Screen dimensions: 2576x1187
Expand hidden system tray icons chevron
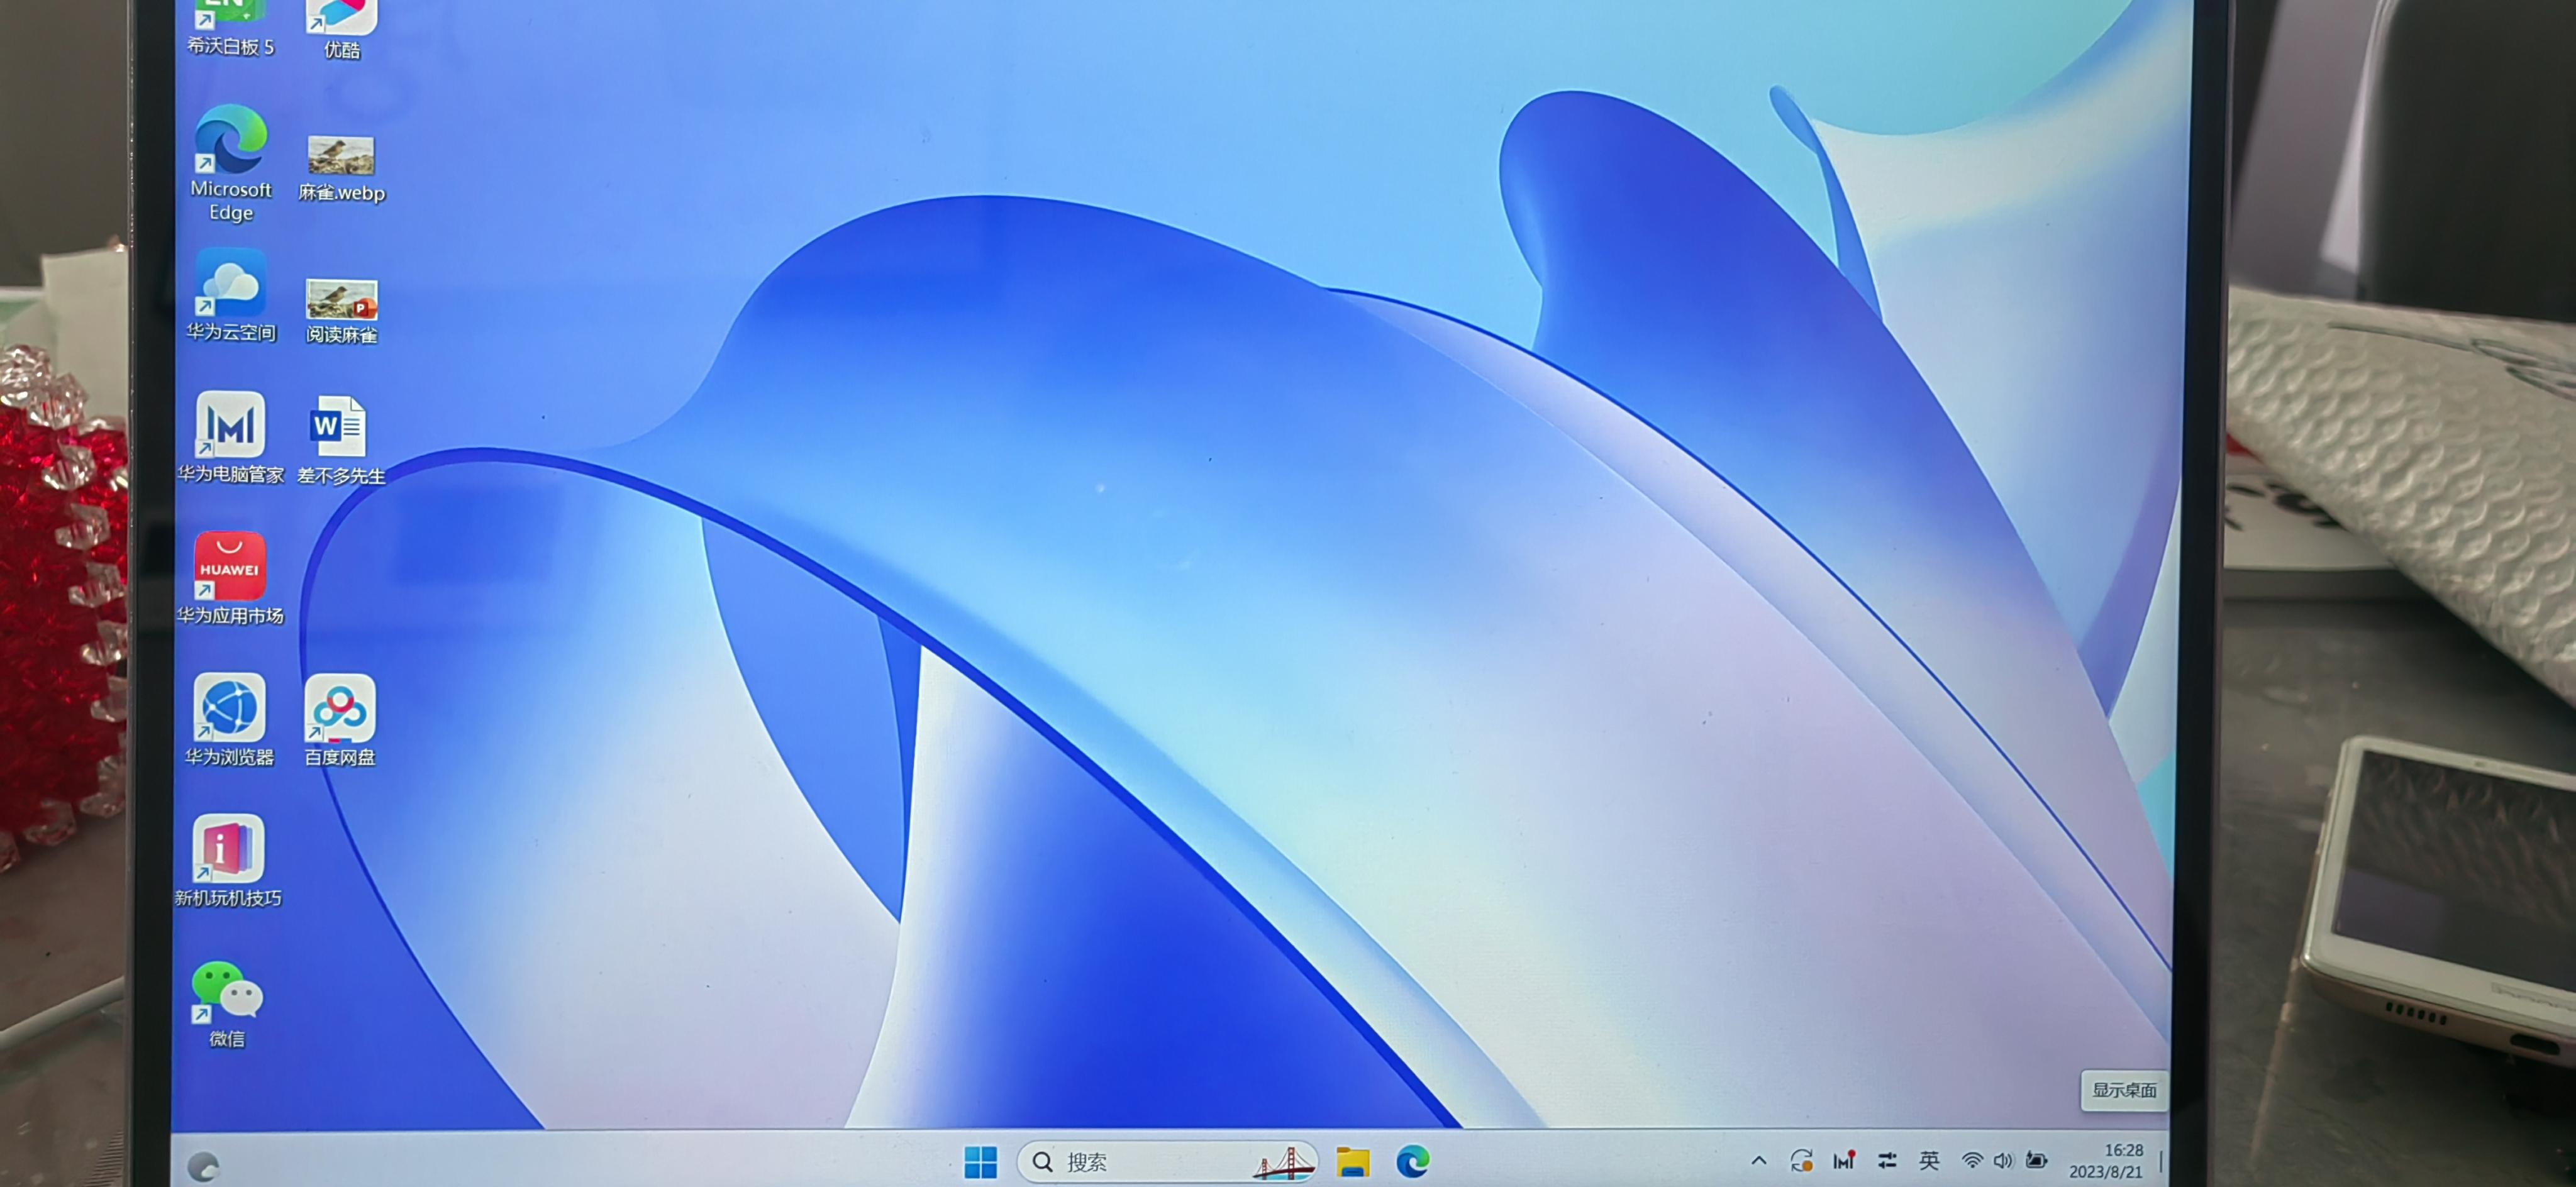pos(1759,1161)
